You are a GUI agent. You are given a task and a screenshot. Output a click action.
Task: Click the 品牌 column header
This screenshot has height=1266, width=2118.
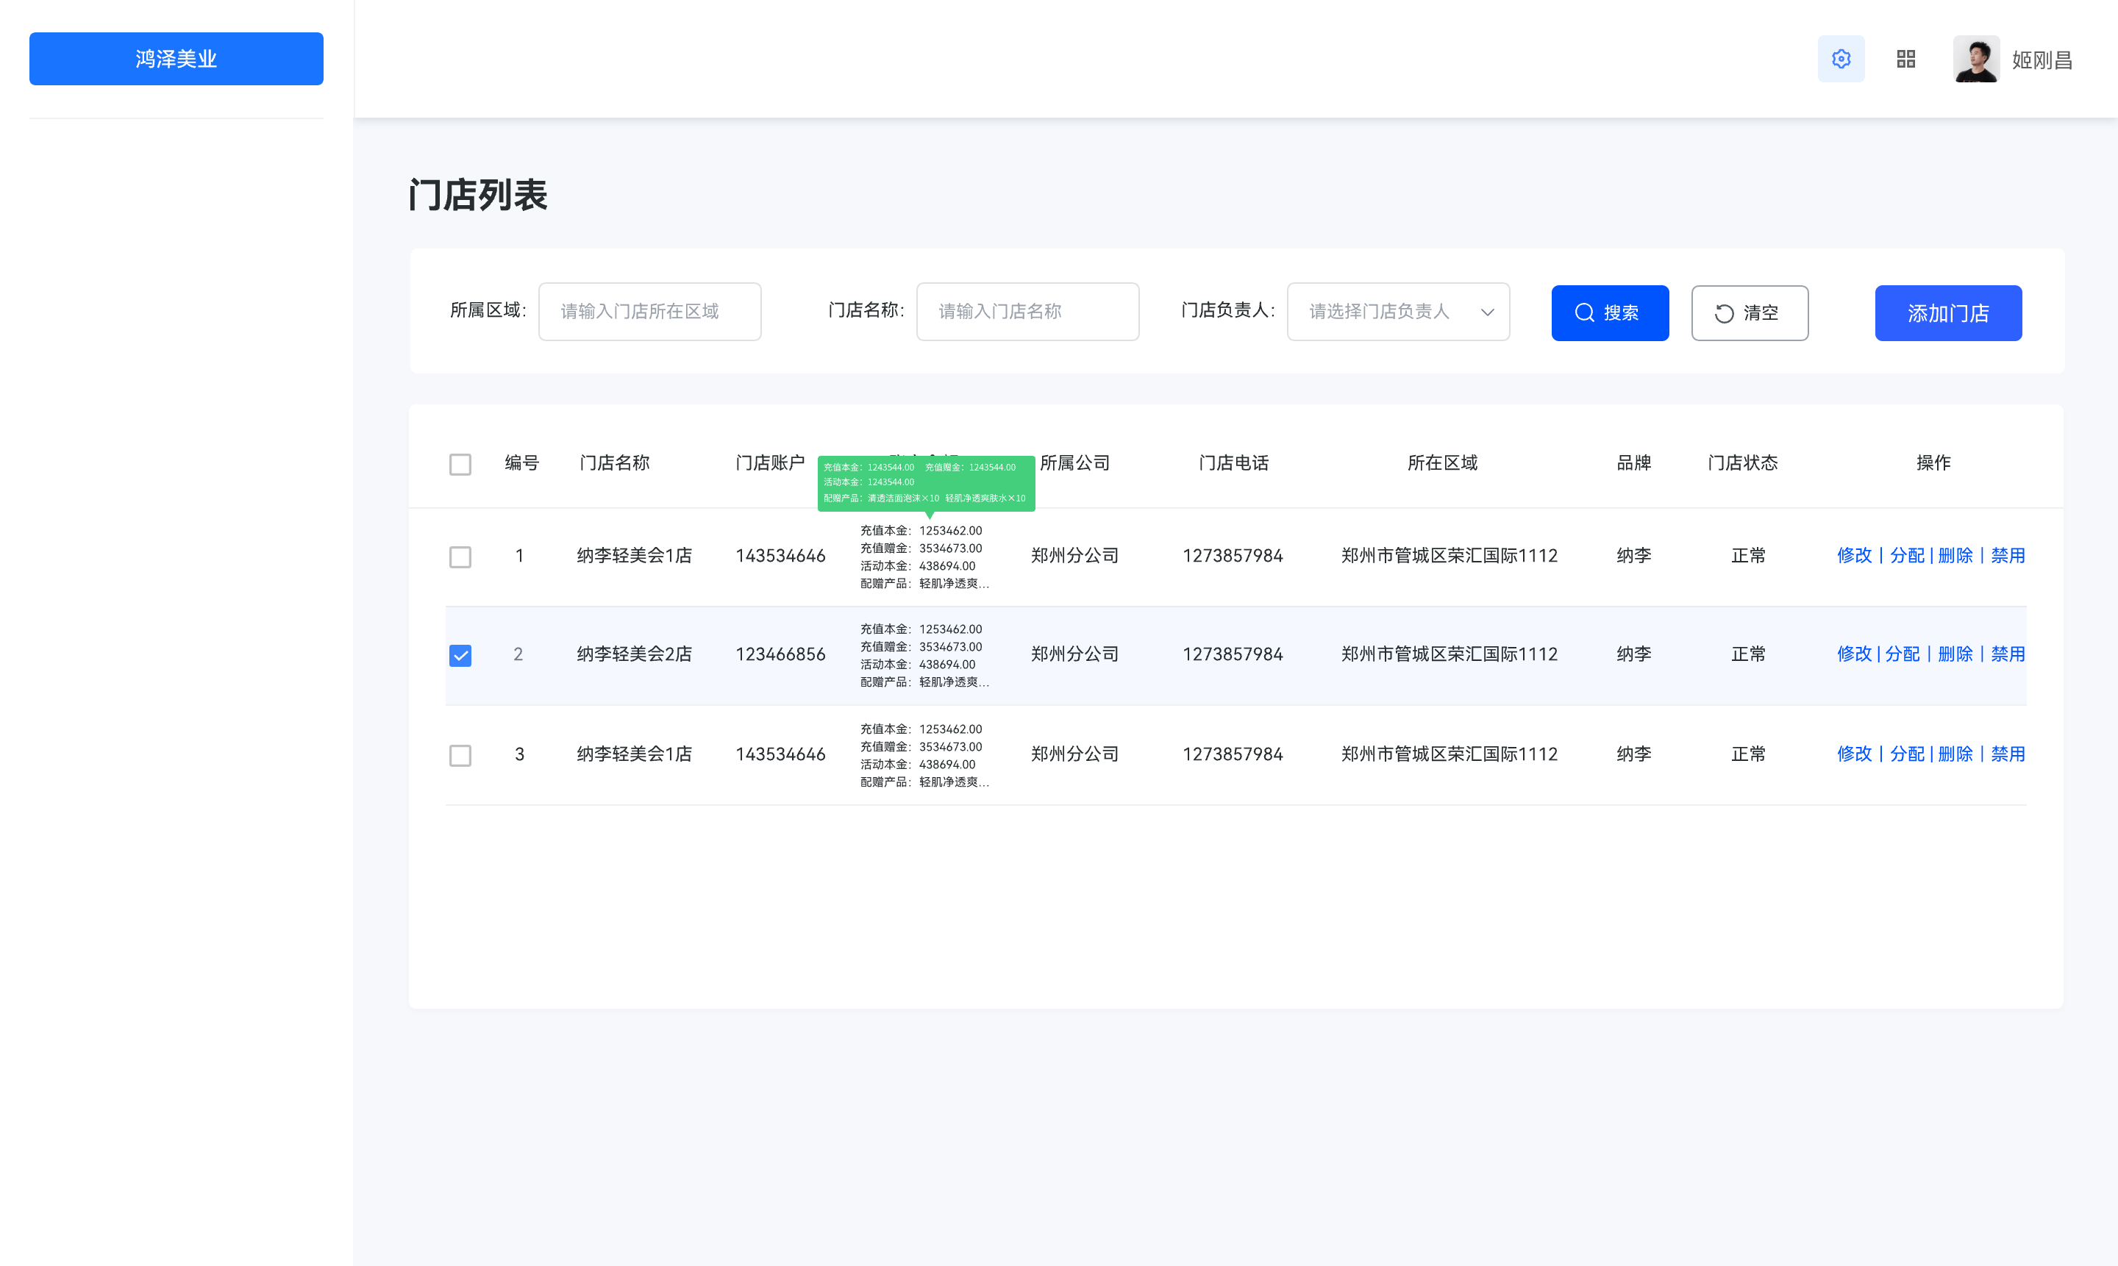pos(1633,463)
